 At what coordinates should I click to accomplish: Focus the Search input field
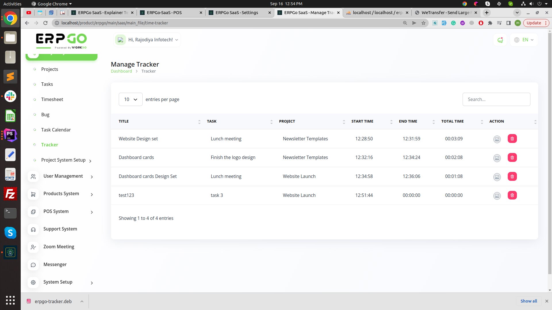click(496, 99)
